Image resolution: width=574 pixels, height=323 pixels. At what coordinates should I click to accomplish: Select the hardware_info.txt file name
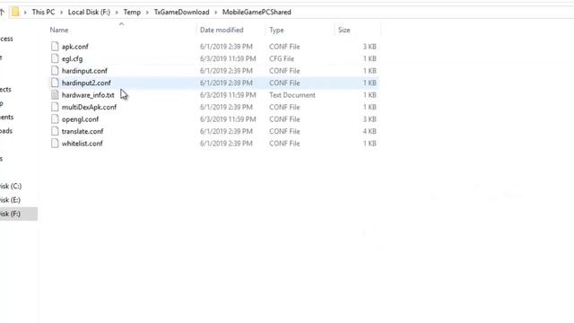(x=88, y=95)
